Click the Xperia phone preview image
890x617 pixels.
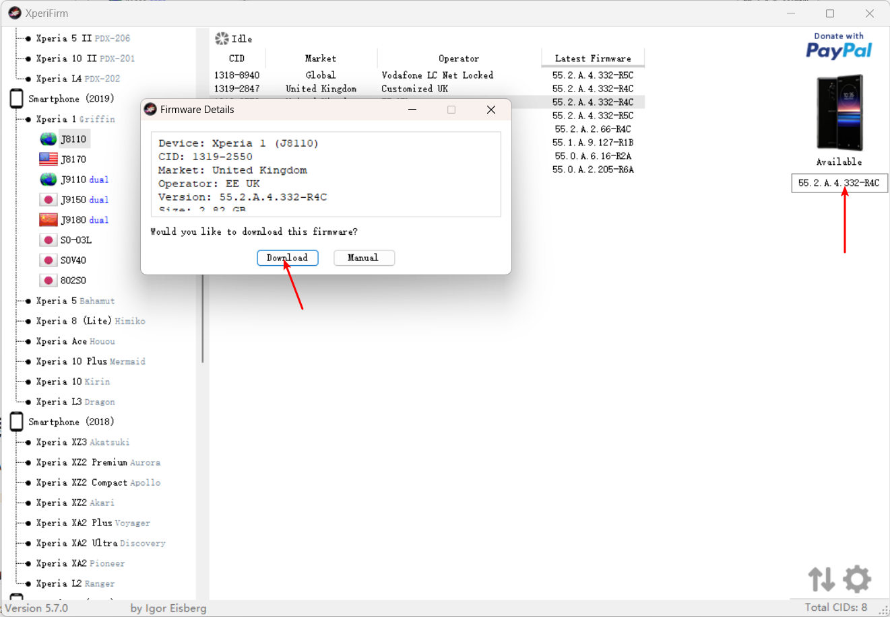pyautogui.click(x=839, y=113)
